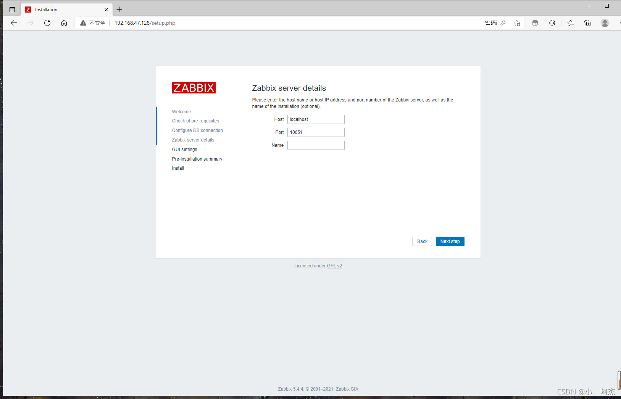Open the browser home page icon
The width and height of the screenshot is (621, 399).
point(64,23)
